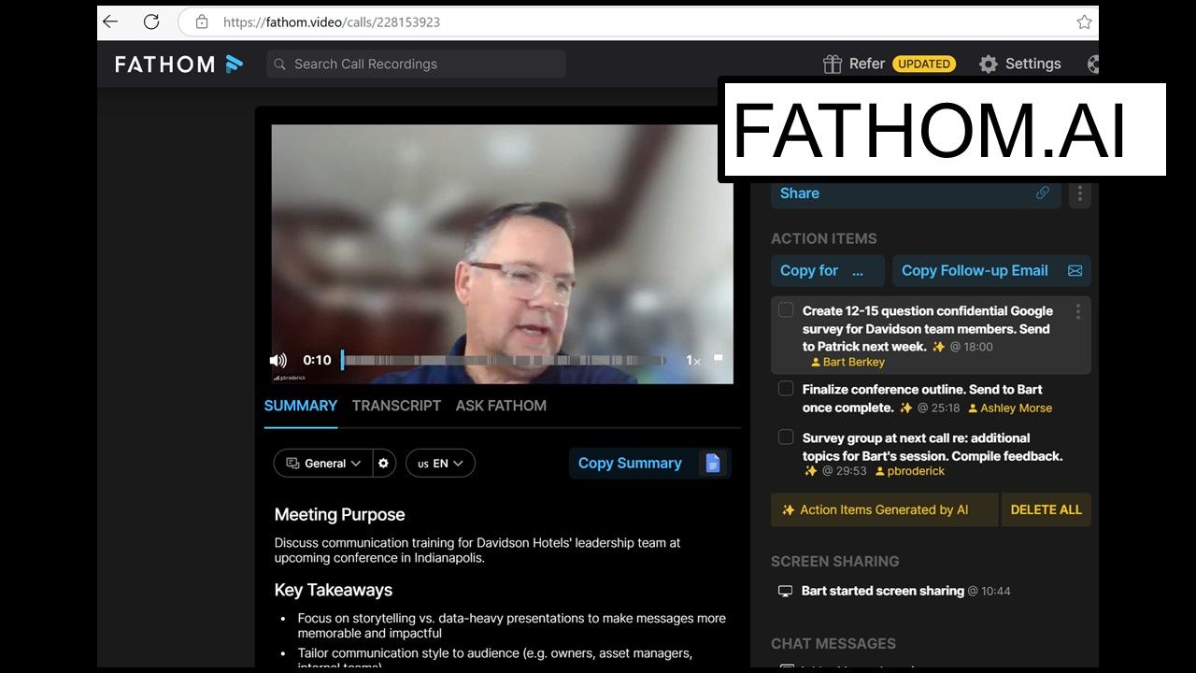The image size is (1196, 673).
Task: Click the search magnifier icon
Action: click(x=279, y=64)
